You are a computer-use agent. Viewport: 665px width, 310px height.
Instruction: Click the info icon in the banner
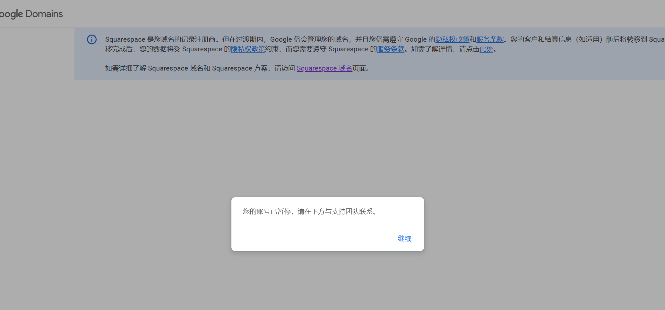92,39
